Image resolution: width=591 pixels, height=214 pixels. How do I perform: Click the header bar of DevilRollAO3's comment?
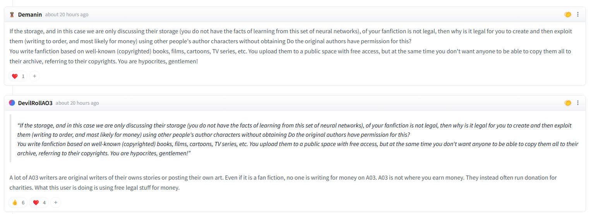pyautogui.click(x=295, y=103)
